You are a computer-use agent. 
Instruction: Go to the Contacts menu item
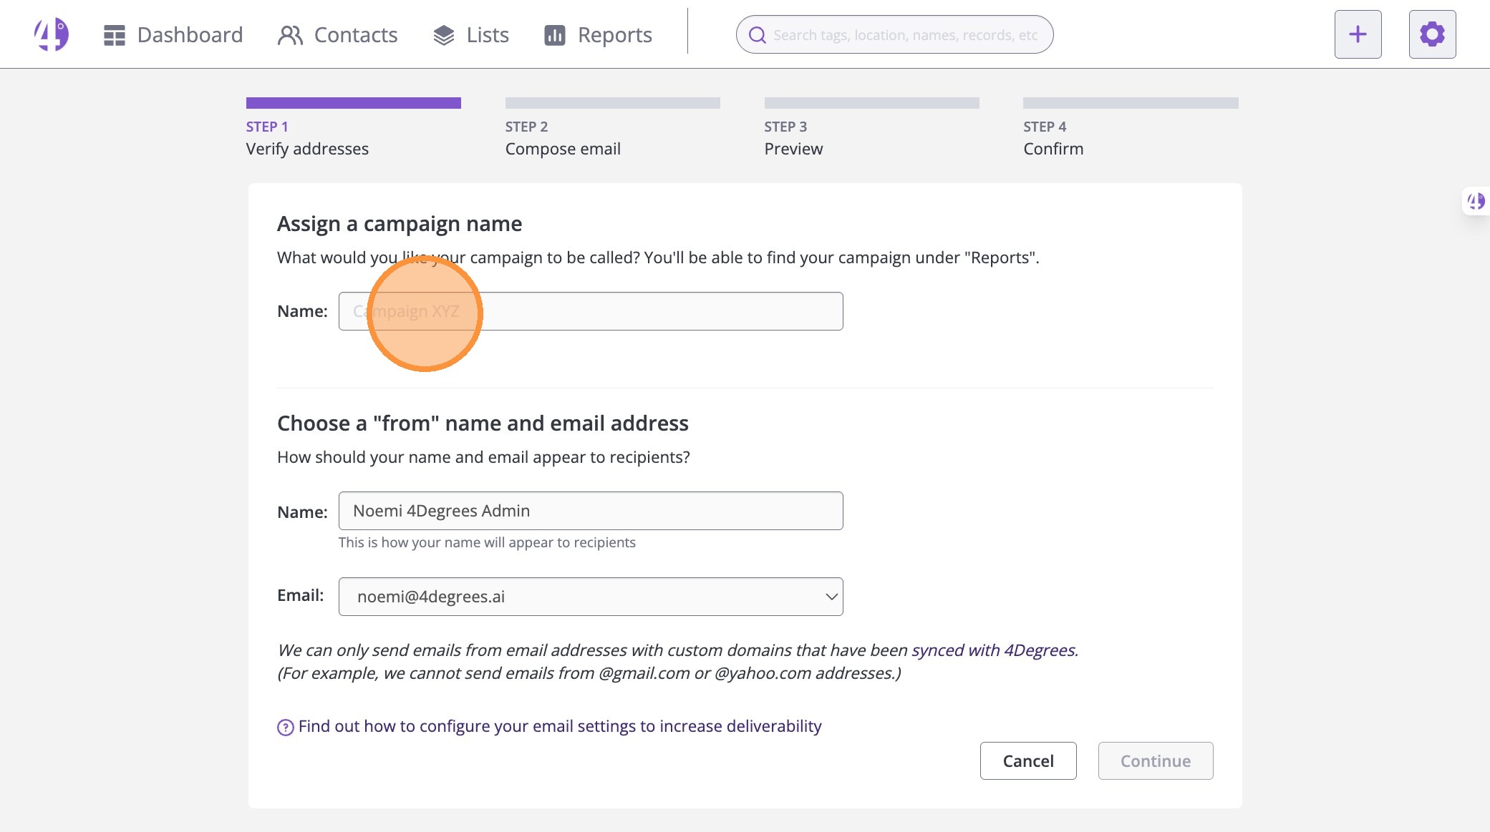point(355,35)
